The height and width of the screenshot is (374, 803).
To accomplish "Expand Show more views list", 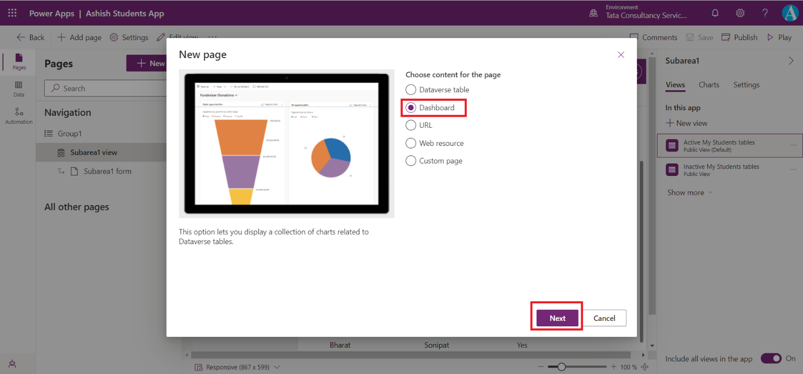I will 690,193.
